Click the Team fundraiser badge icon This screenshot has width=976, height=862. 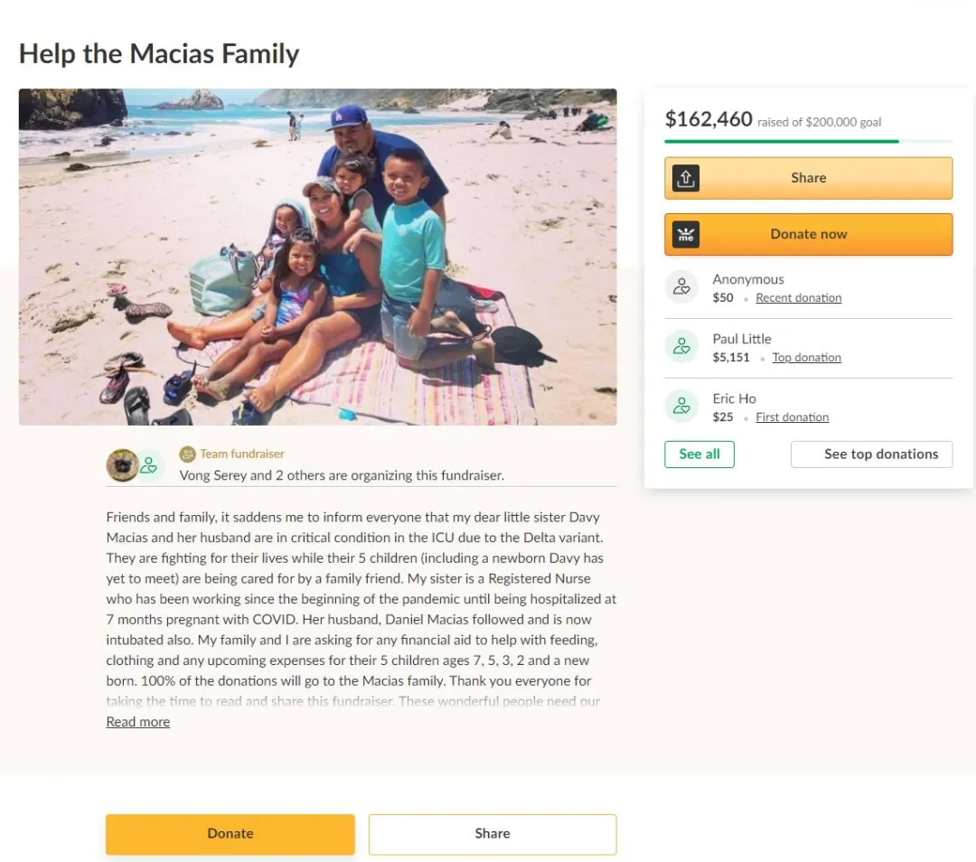pyautogui.click(x=187, y=454)
